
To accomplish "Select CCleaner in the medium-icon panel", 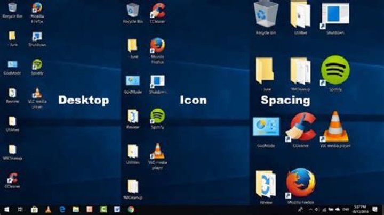I will (x=157, y=13).
